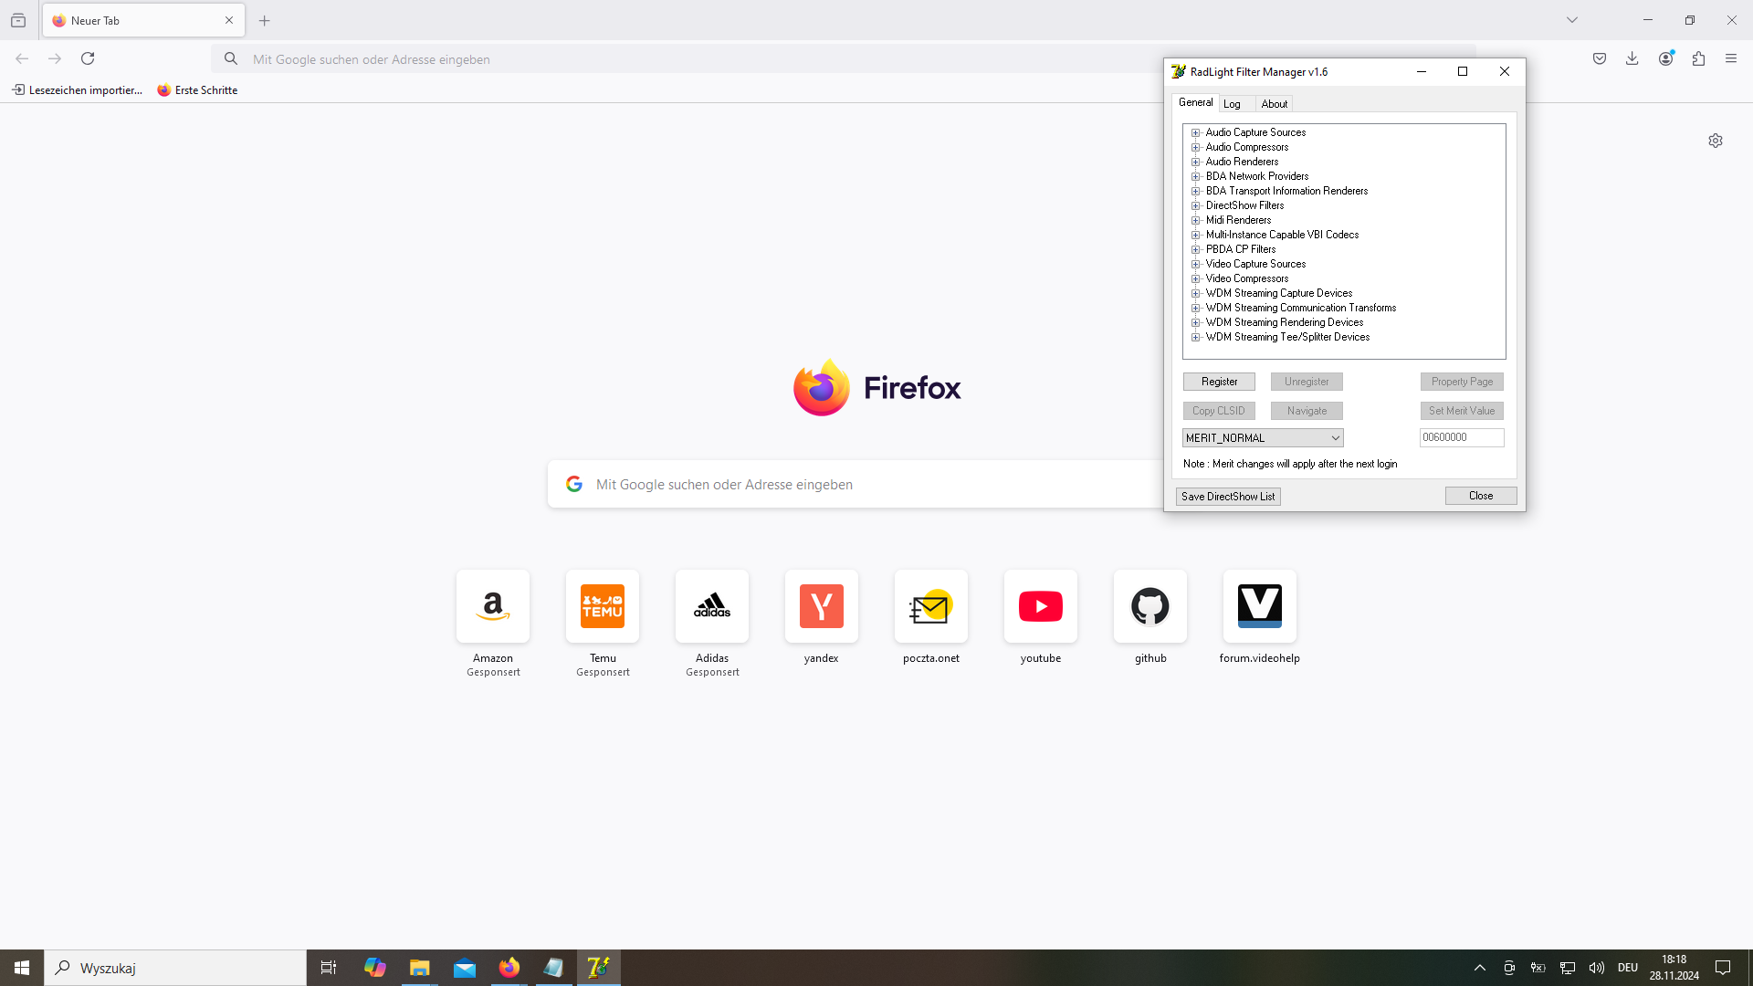Open the Firefox hamburger application menu

pyautogui.click(x=1731, y=58)
